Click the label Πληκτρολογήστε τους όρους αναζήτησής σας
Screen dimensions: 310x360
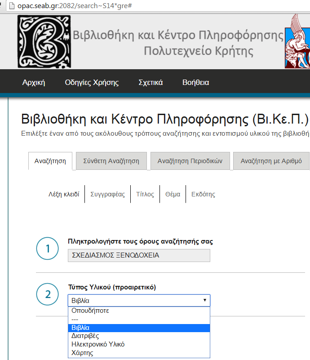pos(140,241)
